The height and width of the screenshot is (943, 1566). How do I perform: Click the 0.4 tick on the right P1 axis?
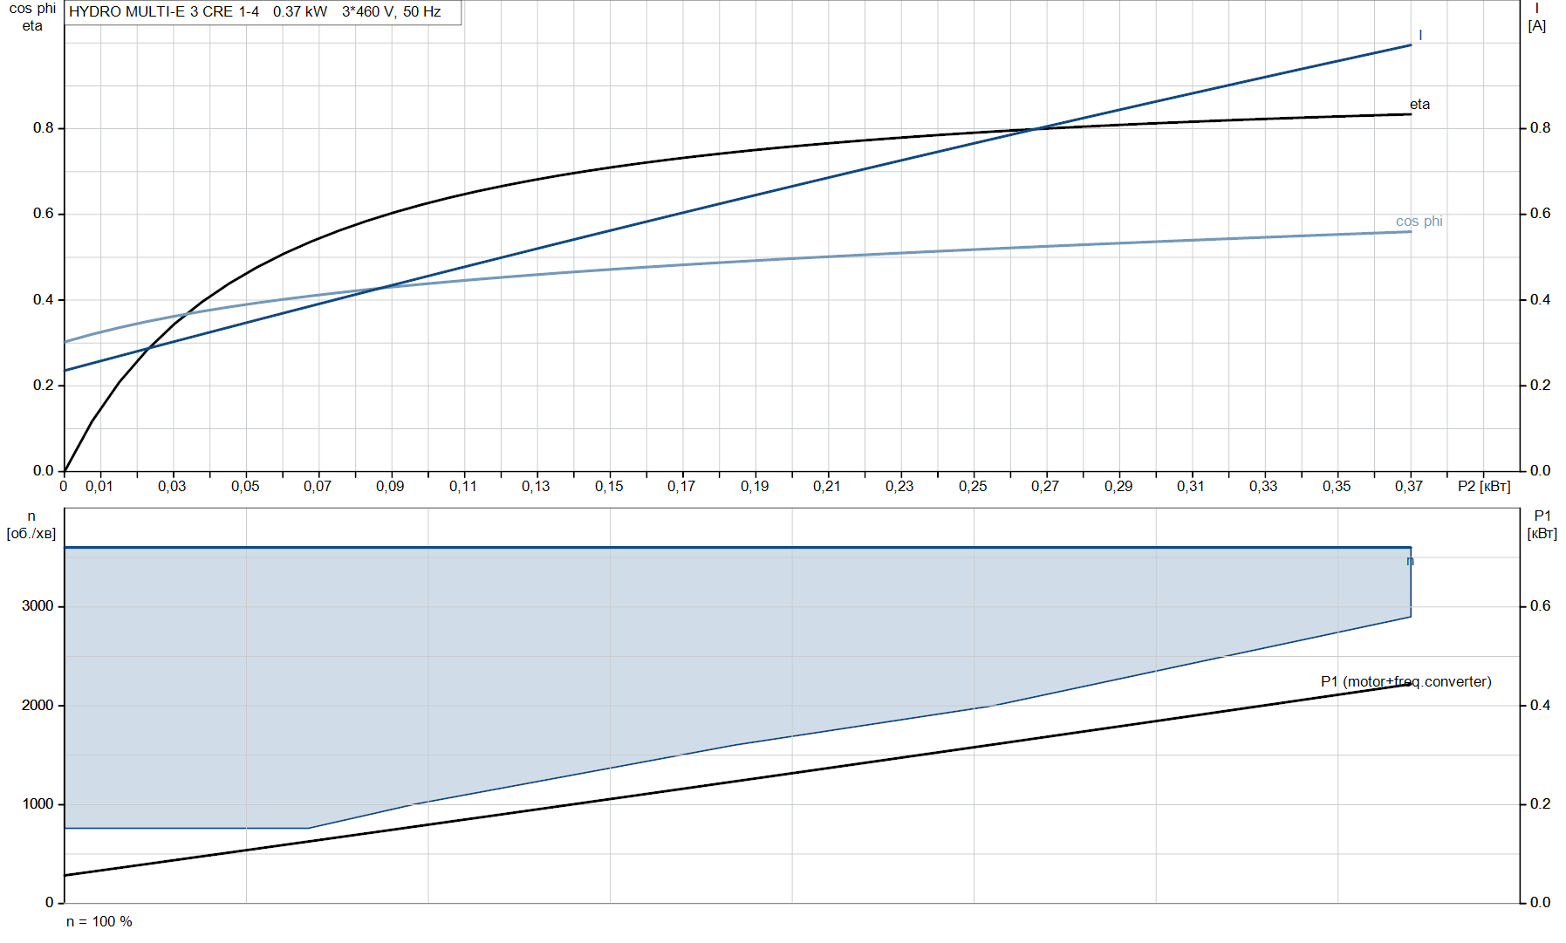click(1541, 705)
